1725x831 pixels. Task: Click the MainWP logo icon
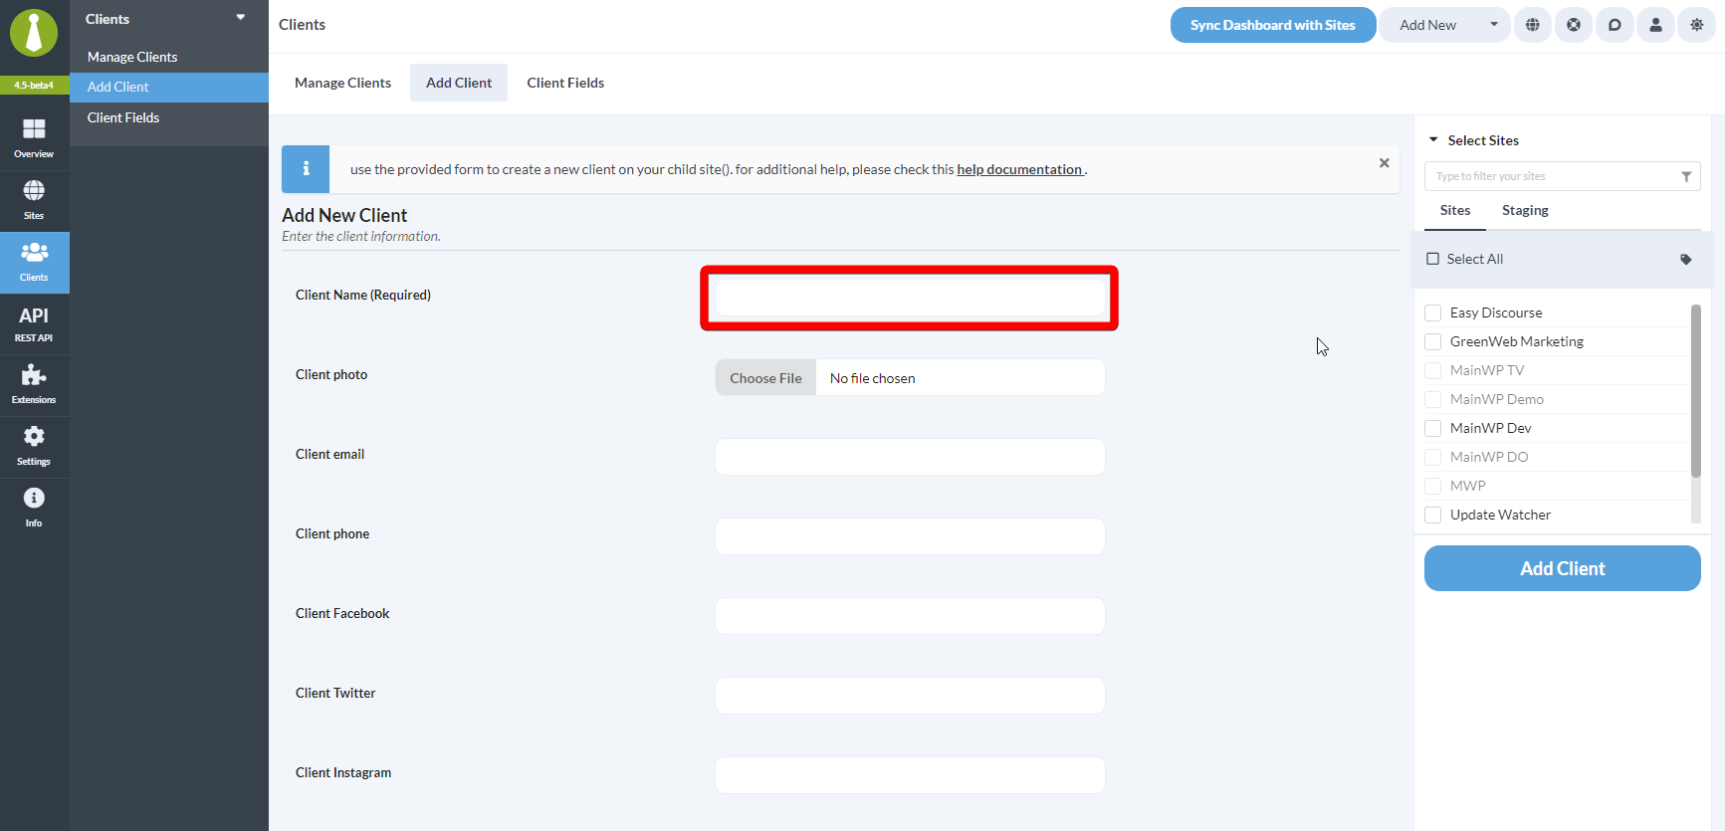click(34, 33)
